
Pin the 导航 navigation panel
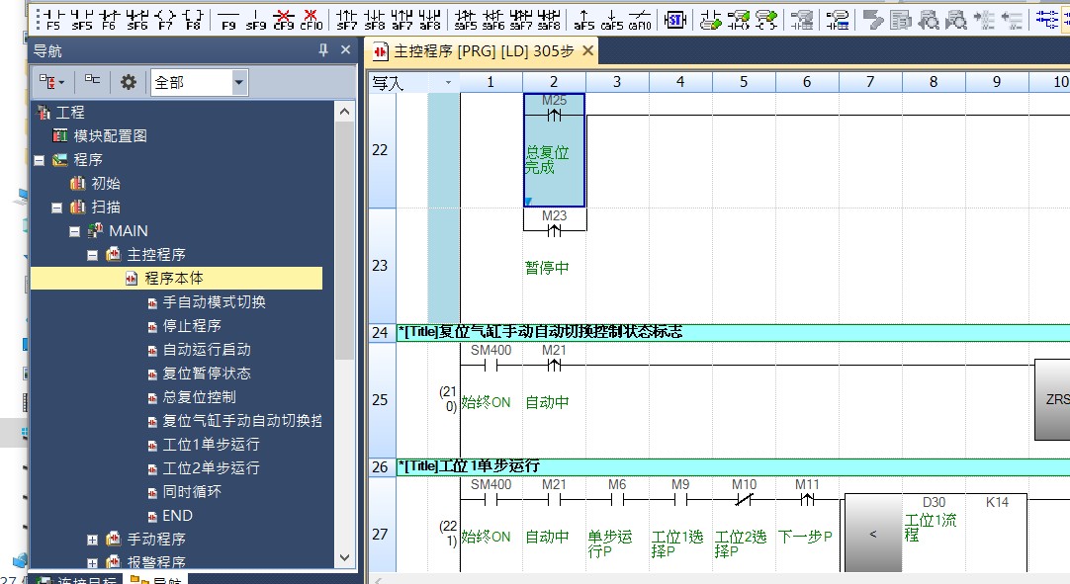322,50
